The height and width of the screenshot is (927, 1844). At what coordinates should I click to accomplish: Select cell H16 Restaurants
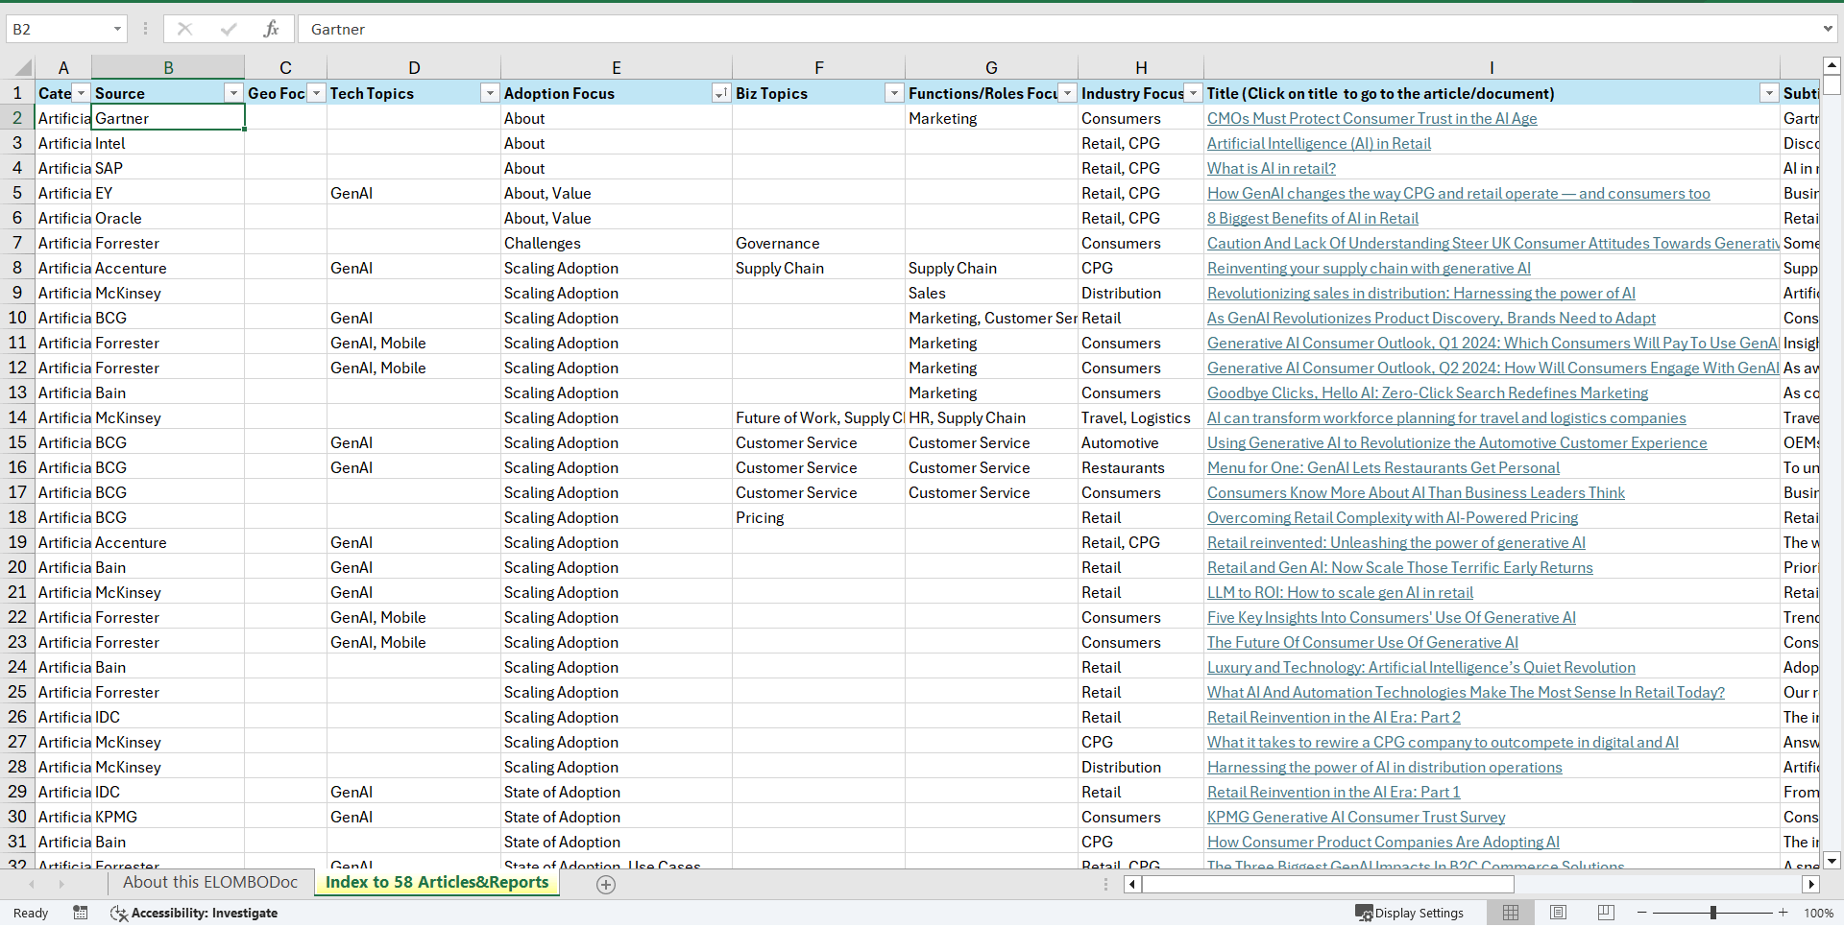[1141, 467]
